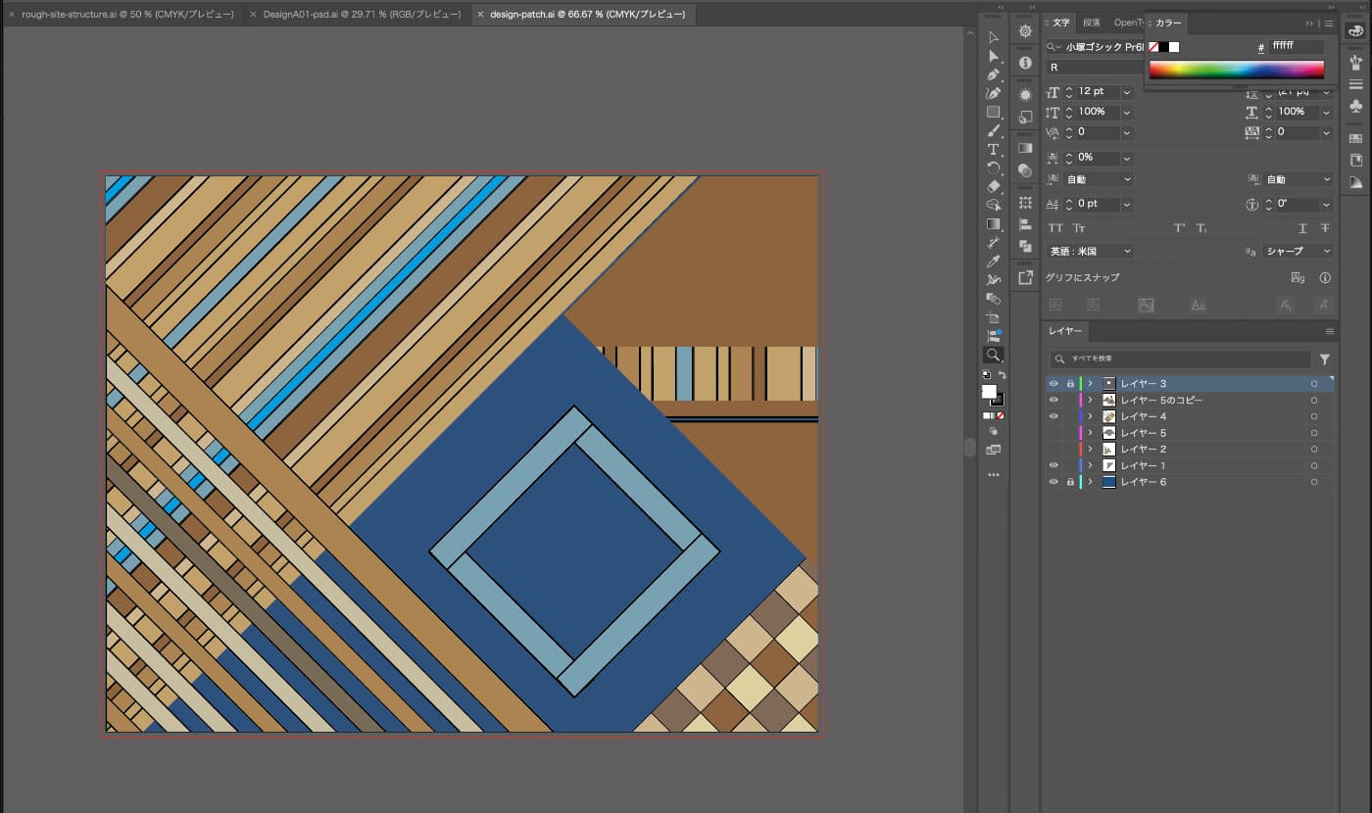Toggle visibility of レイヤー 1

[1053, 465]
